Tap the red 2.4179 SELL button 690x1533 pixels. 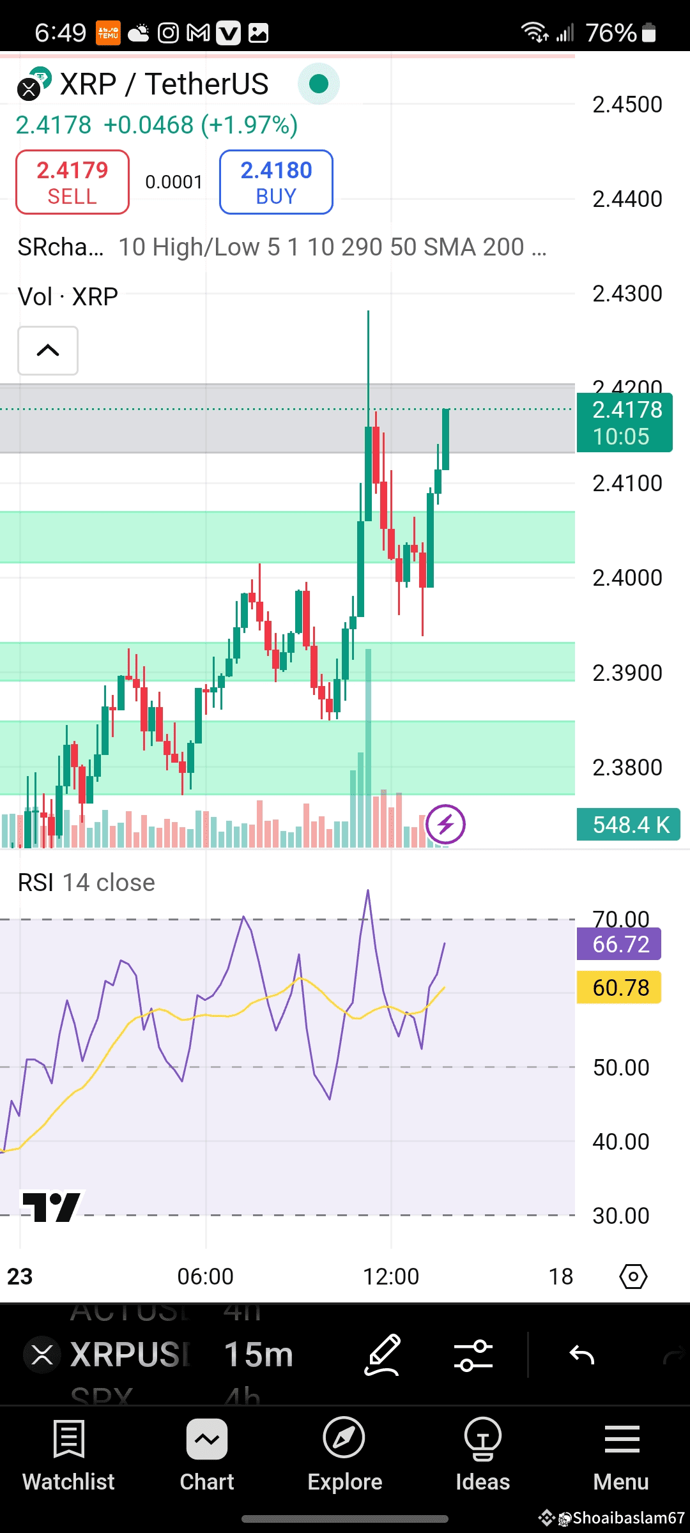[72, 182]
